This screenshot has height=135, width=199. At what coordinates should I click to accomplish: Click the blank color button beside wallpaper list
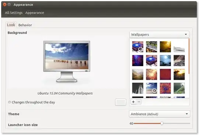[121, 102]
